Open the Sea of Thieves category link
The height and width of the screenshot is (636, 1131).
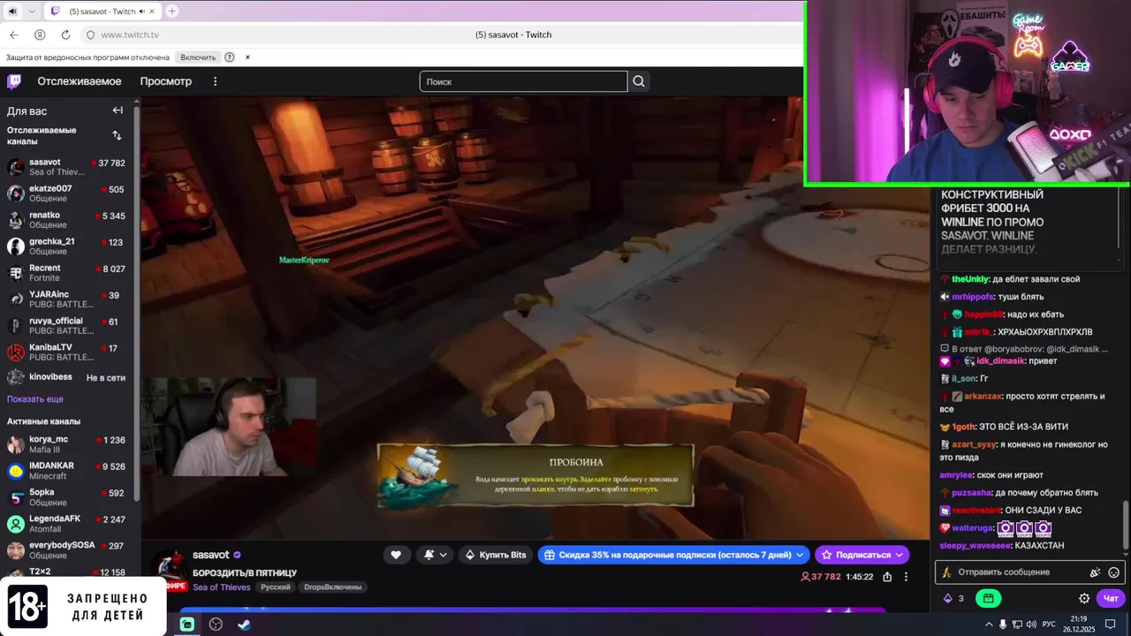coord(222,587)
